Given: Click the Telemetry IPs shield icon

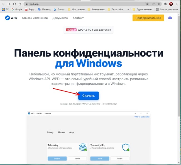Looking at the screenshot, I should coord(126,147).
